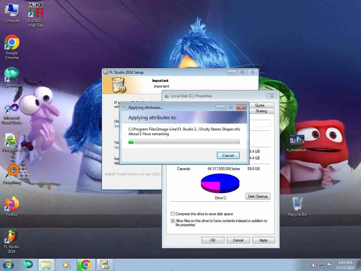Select the Recycle Bin icon
Screen dimensions: 361x271
click(297, 206)
